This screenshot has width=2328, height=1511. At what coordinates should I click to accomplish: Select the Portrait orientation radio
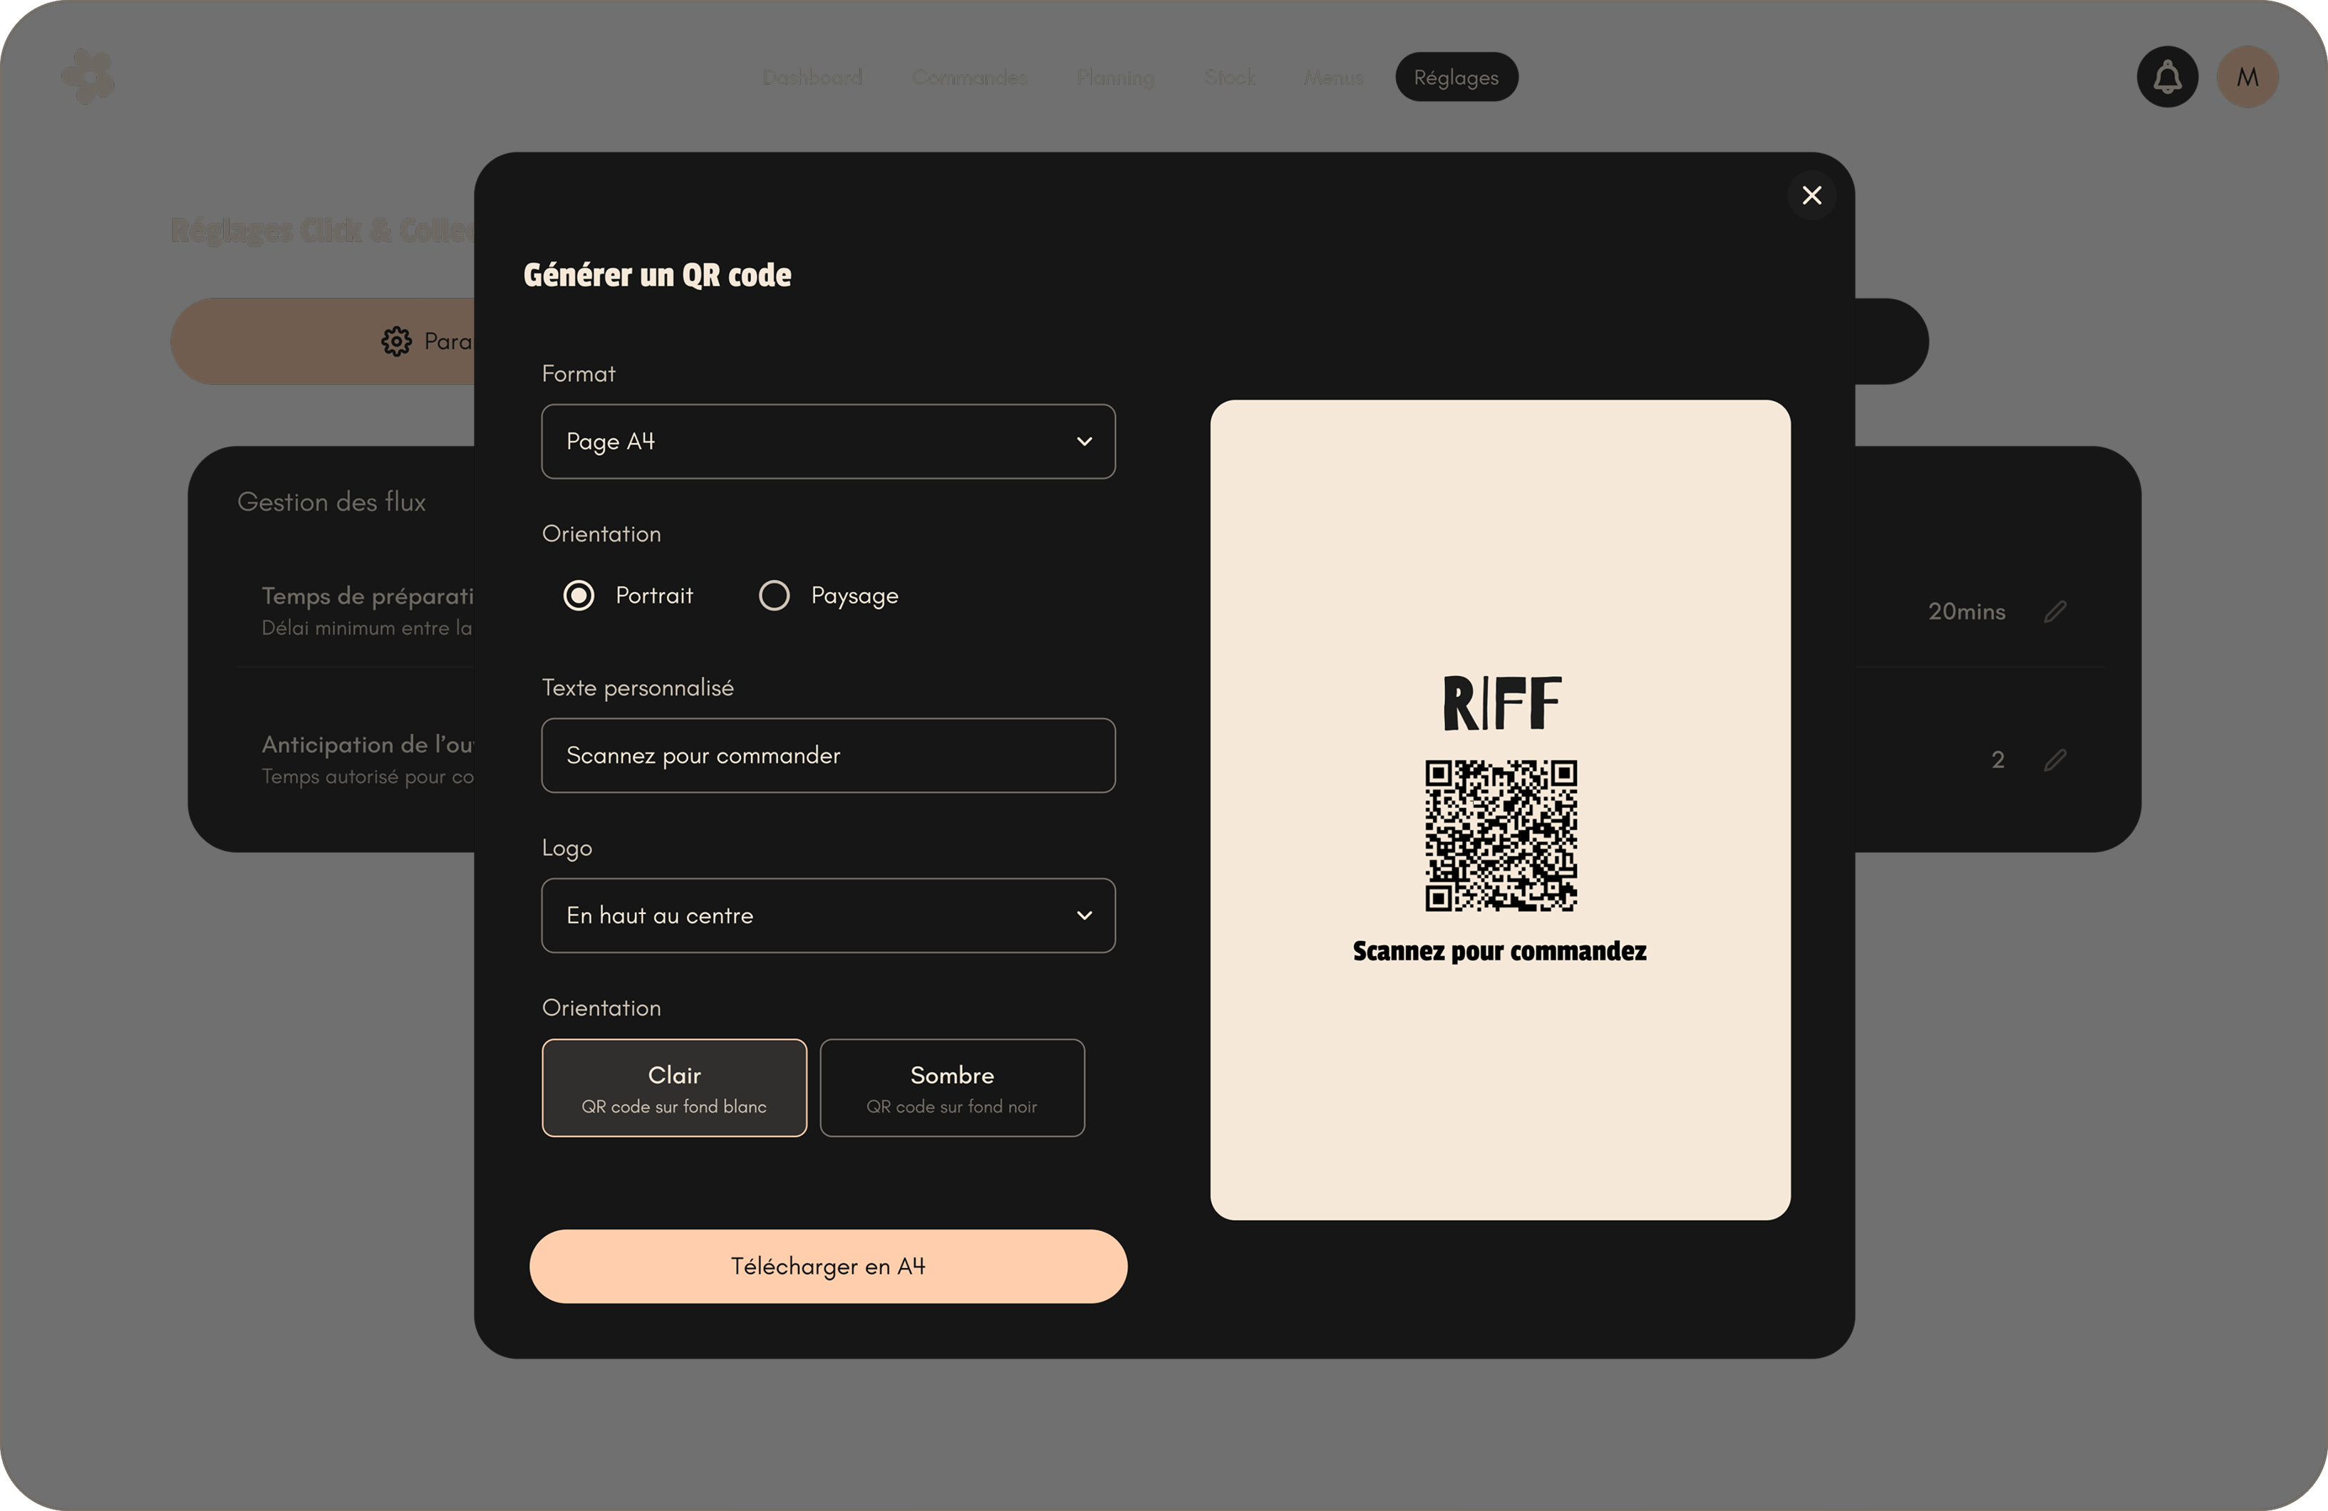(579, 596)
